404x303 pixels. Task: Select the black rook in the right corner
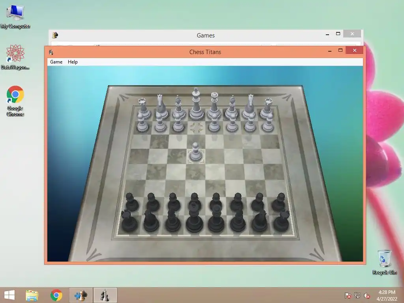click(x=282, y=220)
